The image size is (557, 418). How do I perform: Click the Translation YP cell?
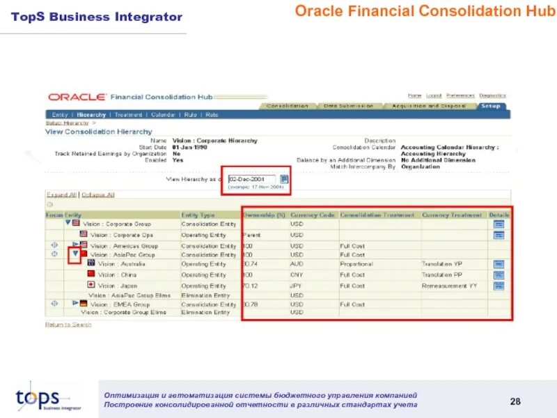tap(442, 264)
